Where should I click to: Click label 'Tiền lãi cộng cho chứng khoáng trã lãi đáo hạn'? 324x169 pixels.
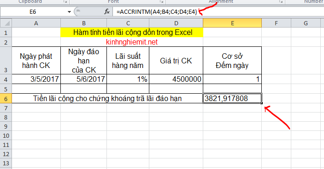click(107, 98)
